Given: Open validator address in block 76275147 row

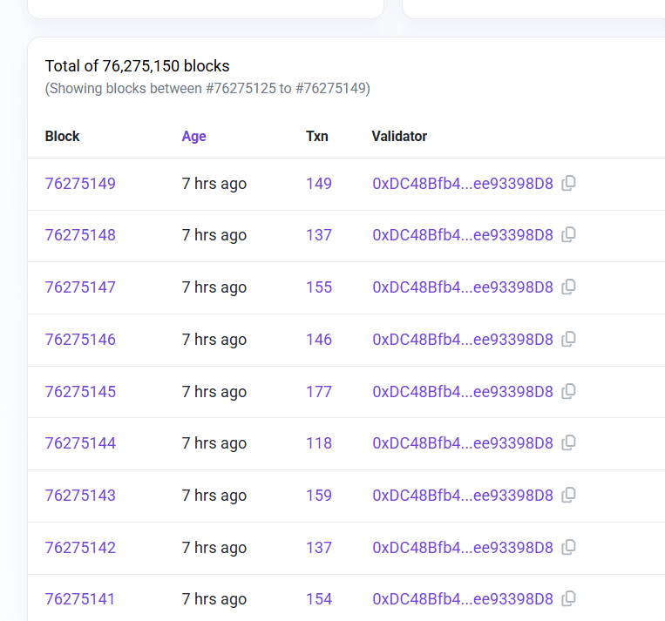Looking at the screenshot, I should tap(462, 287).
